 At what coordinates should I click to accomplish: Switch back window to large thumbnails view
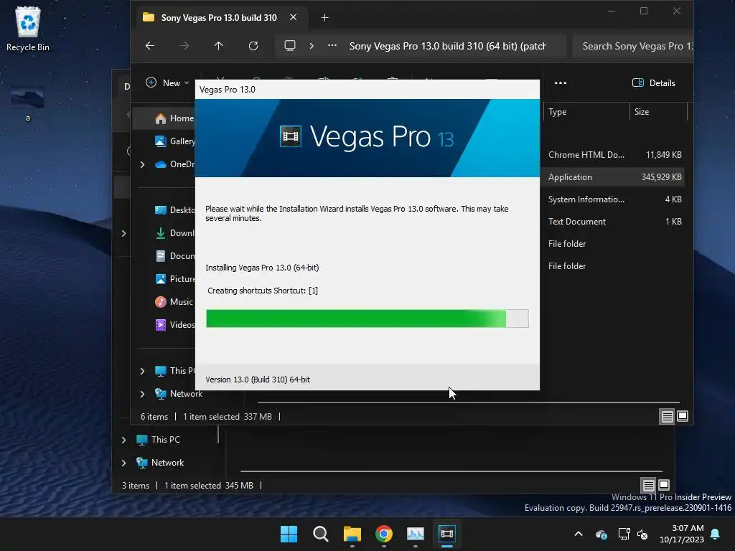tap(664, 485)
